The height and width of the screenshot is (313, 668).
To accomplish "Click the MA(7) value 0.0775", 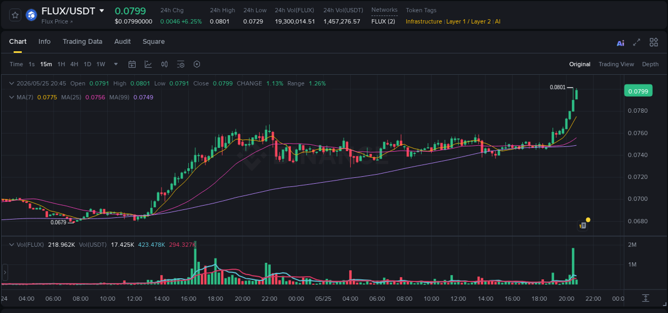I will coord(47,97).
